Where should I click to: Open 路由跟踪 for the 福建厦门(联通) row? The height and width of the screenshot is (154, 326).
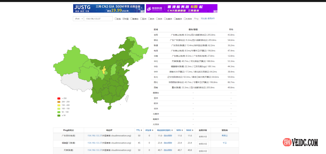[x=168, y=143]
